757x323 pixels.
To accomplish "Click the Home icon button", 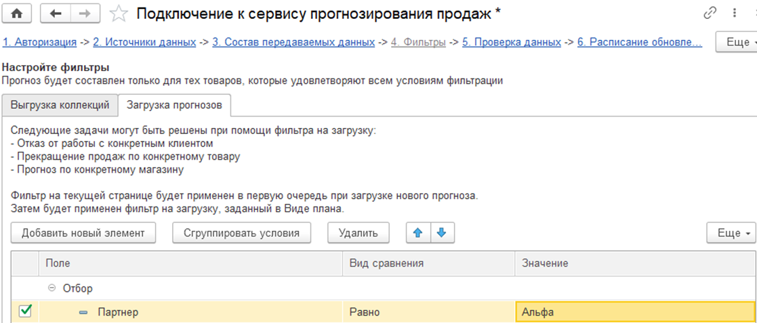I will pyautogui.click(x=18, y=13).
